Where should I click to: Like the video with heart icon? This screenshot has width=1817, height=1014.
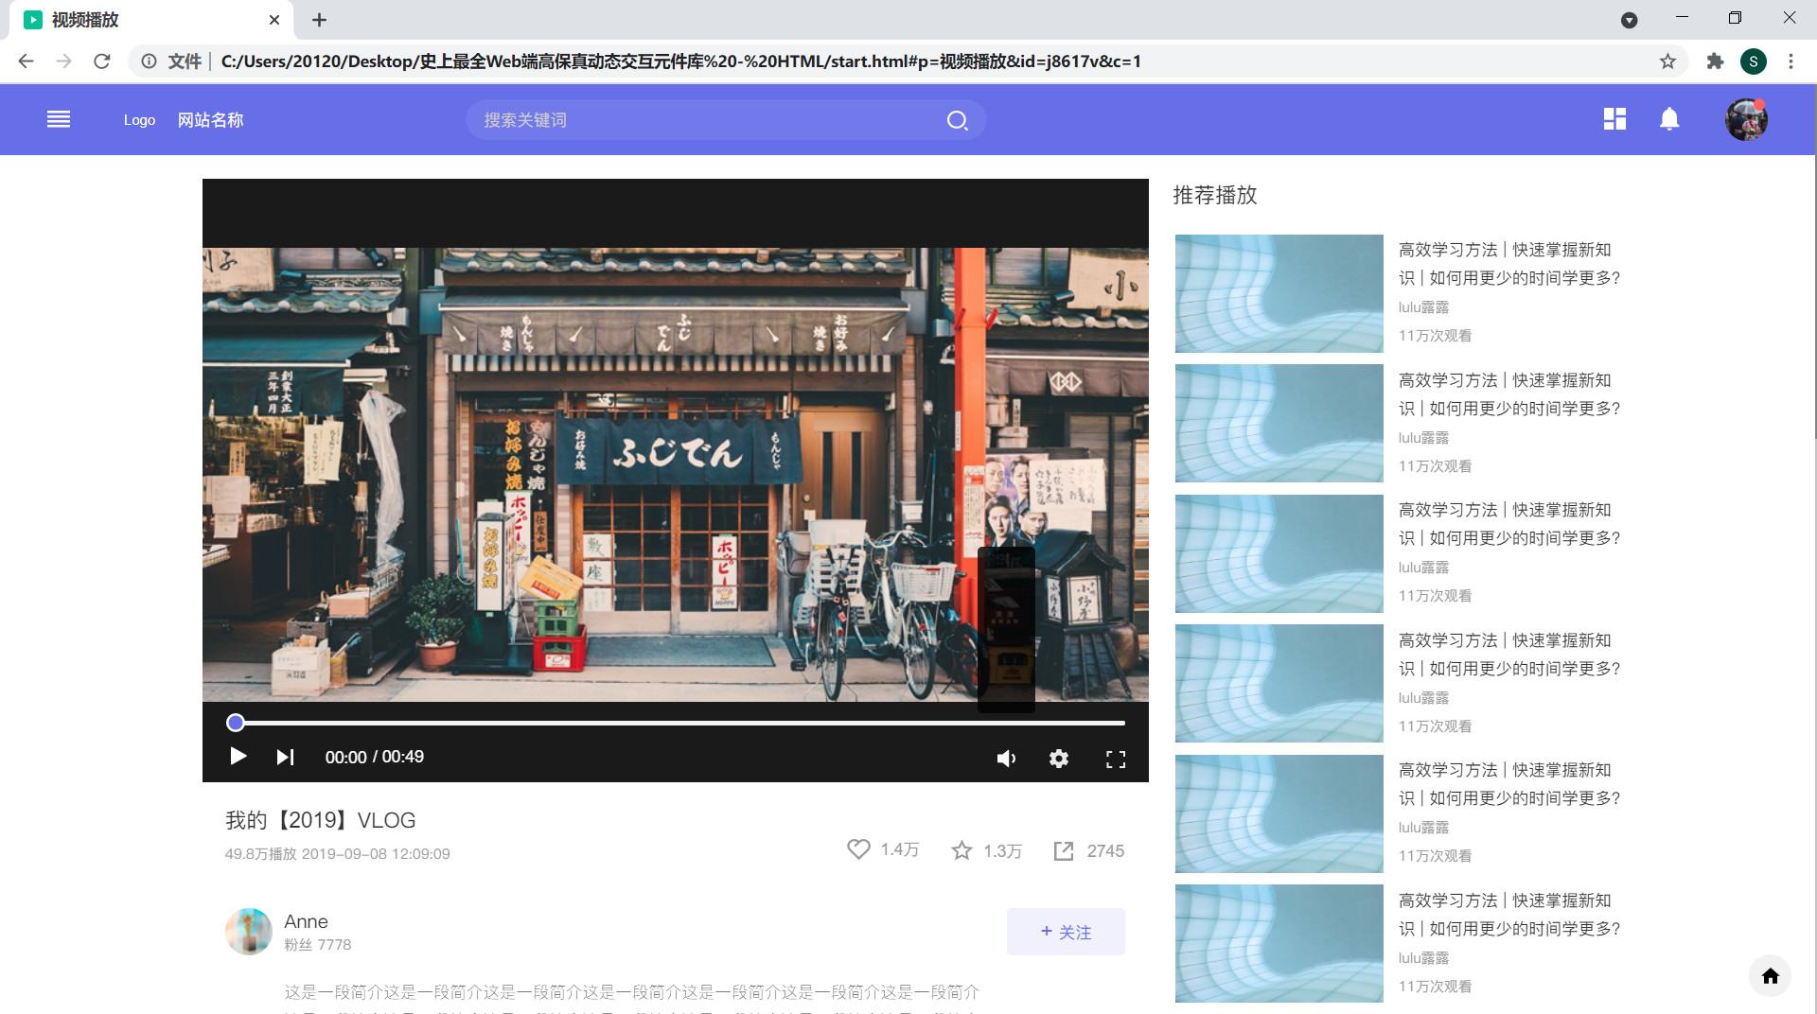click(858, 849)
